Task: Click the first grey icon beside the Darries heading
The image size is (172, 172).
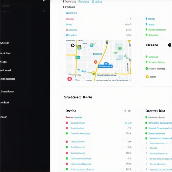Action: (125, 111)
